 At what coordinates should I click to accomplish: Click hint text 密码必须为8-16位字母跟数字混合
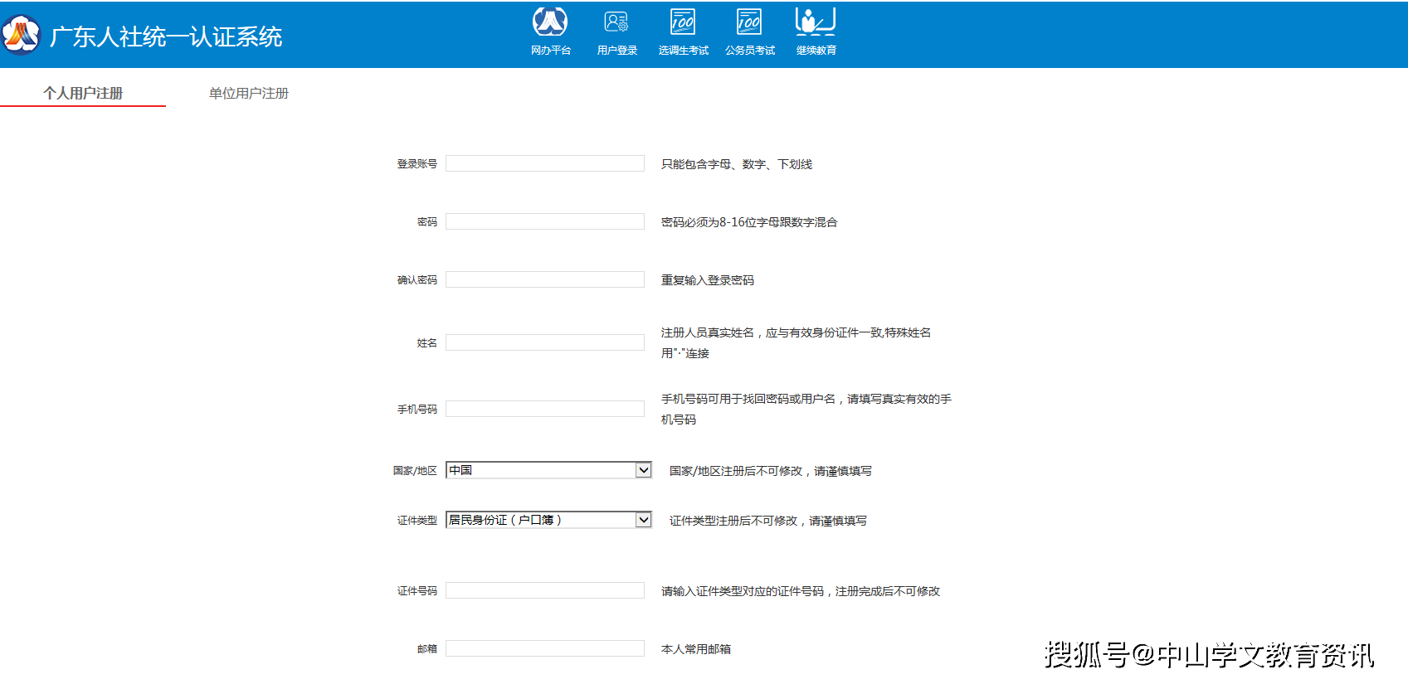click(x=749, y=222)
